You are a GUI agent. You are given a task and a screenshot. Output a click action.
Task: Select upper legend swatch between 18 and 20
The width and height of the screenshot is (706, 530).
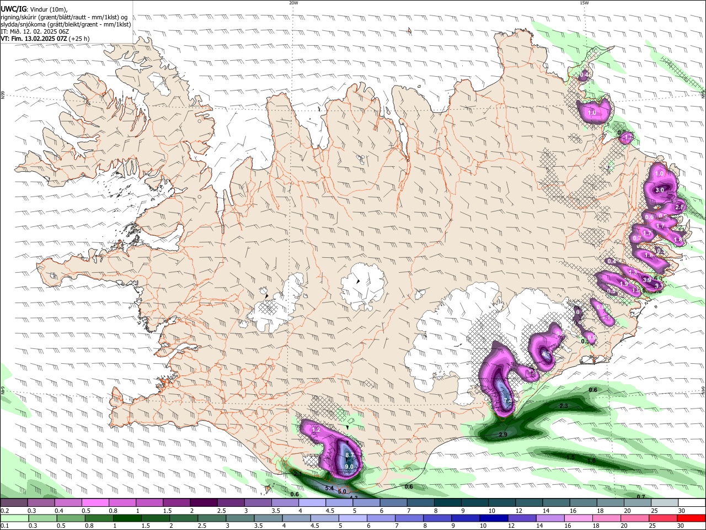click(x=611, y=503)
